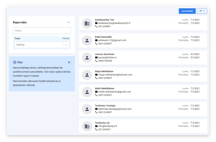This screenshot has width=216, height=142.
Task: Open the sort and display options button
Action: click(202, 11)
